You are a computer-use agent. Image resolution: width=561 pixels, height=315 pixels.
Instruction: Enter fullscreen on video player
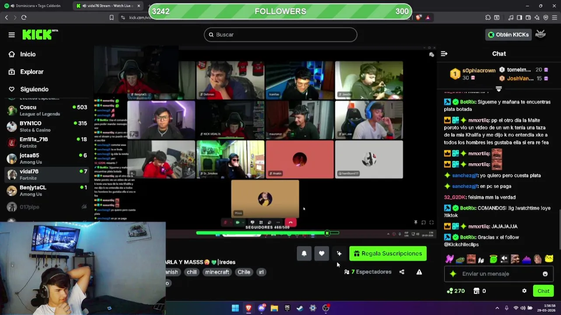point(431,222)
